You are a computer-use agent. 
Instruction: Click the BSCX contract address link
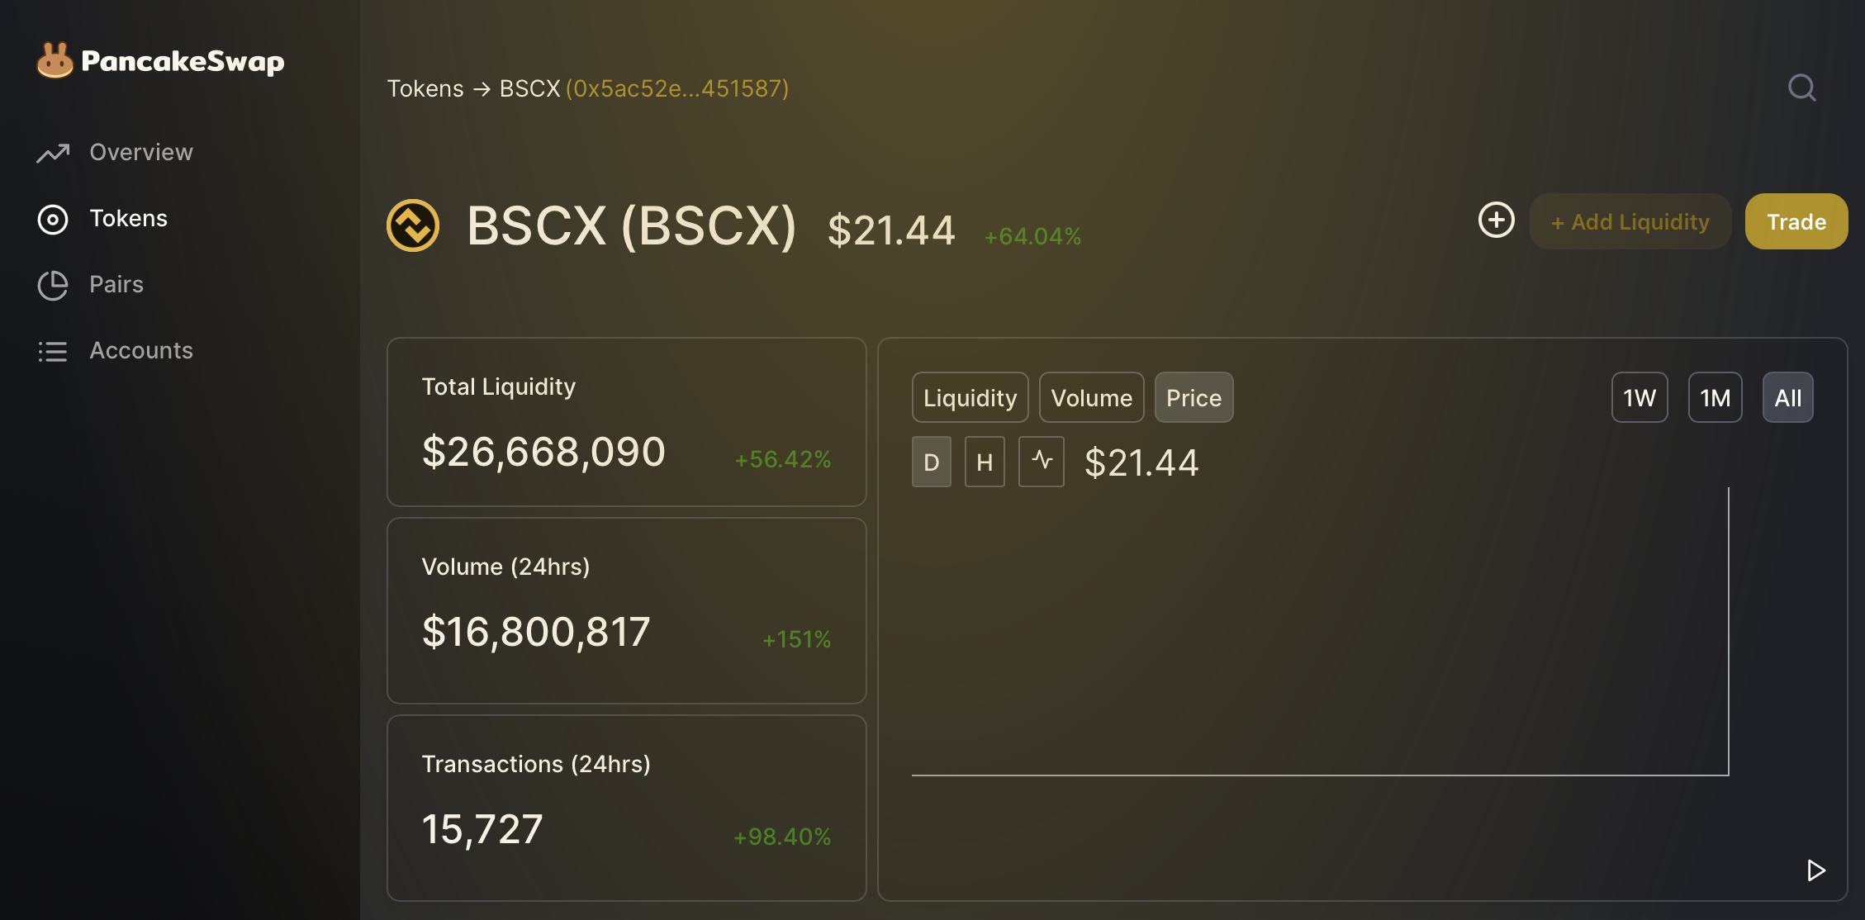click(677, 88)
